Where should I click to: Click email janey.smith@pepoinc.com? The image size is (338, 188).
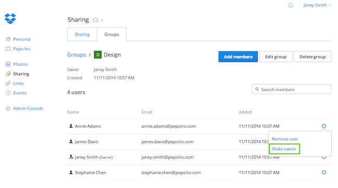[167, 157]
